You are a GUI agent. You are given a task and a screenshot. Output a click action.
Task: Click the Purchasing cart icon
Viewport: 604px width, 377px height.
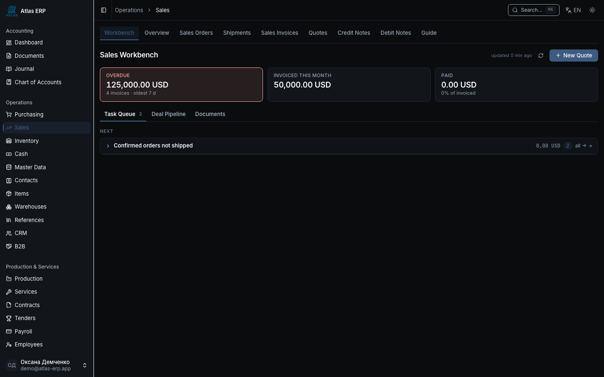9,115
